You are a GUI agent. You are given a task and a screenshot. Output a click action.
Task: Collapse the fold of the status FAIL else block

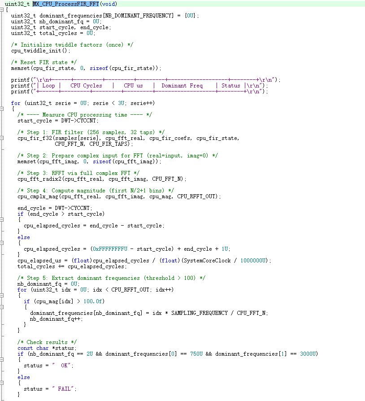1,383
